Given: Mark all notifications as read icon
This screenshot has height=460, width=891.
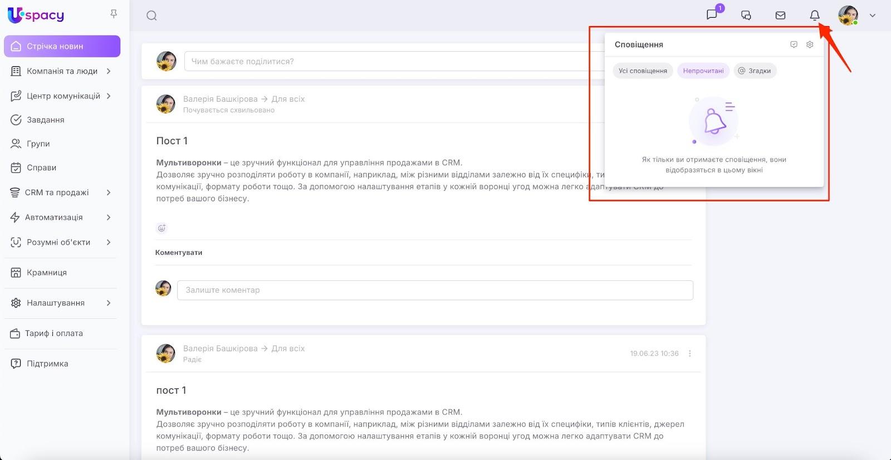Looking at the screenshot, I should 794,44.
